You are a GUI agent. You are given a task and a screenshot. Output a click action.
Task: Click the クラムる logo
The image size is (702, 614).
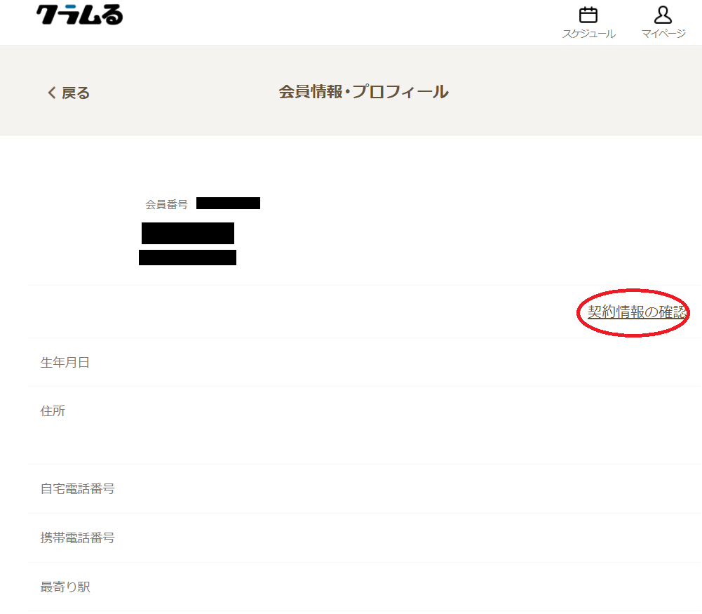click(x=79, y=14)
